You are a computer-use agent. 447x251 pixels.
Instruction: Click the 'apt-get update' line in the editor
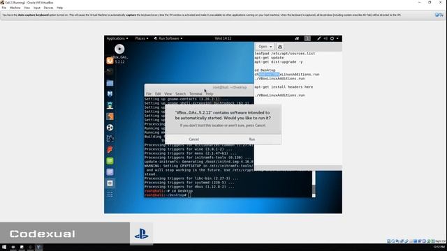coord(269,57)
